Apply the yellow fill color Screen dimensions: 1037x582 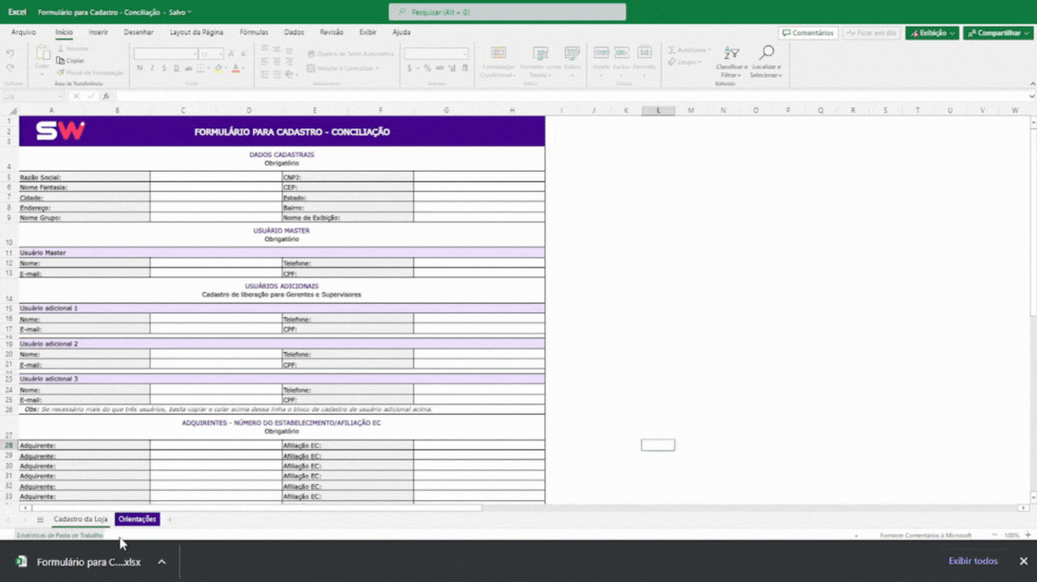pyautogui.click(x=218, y=68)
